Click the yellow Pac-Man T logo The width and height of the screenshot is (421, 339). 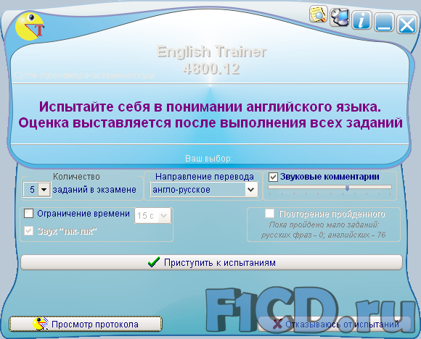(x=30, y=27)
